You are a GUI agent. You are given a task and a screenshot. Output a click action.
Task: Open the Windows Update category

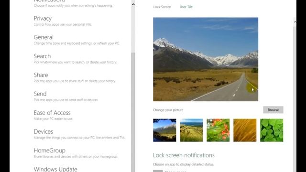click(55, 169)
